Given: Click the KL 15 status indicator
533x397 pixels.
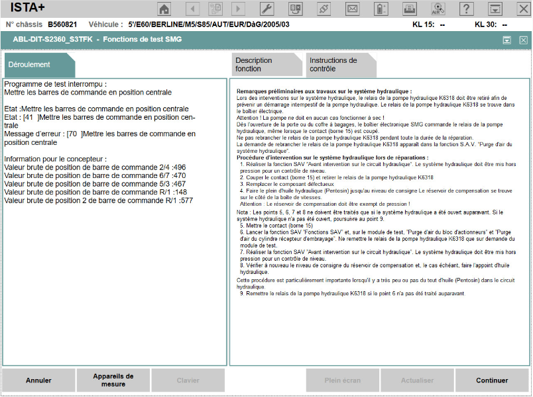Looking at the screenshot, I should [429, 24].
